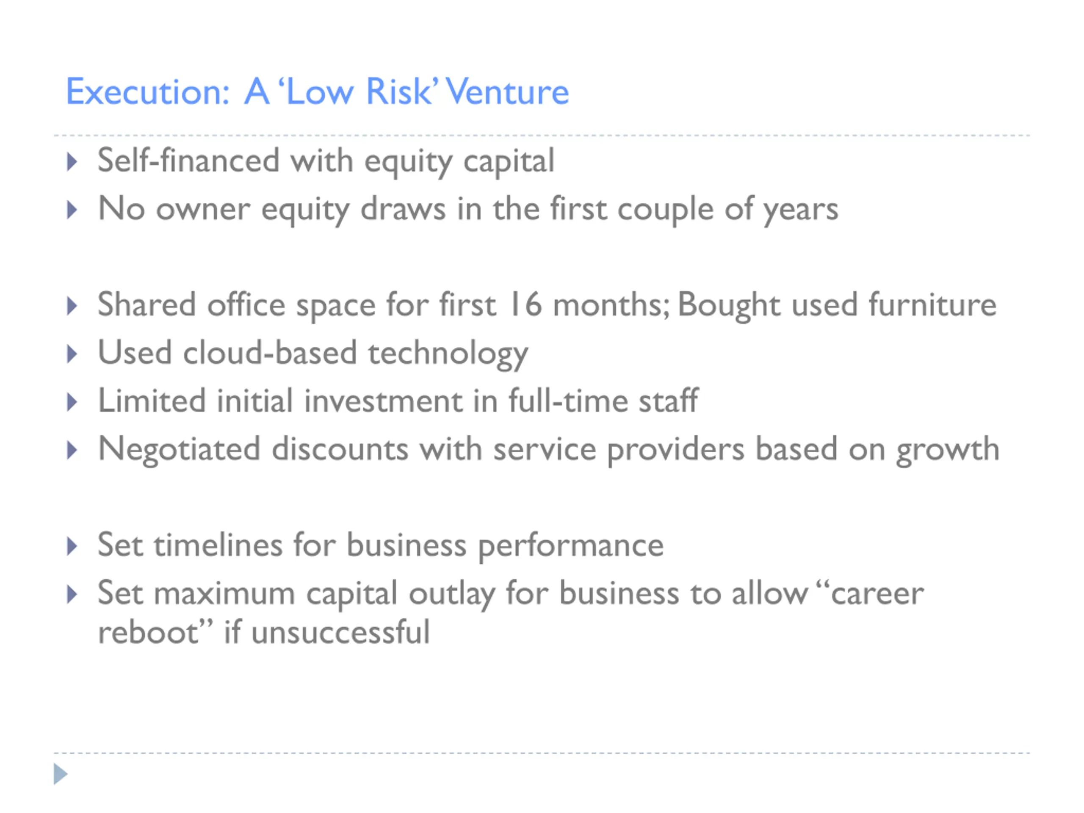
Task: Click the line mentioning 'Bought used furniture'
Action: [837, 305]
